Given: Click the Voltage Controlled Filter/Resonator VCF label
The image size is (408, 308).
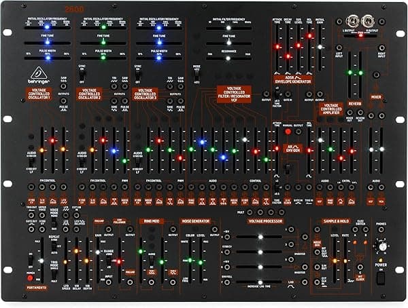Looking at the screenshot, I should pyautogui.click(x=234, y=94).
